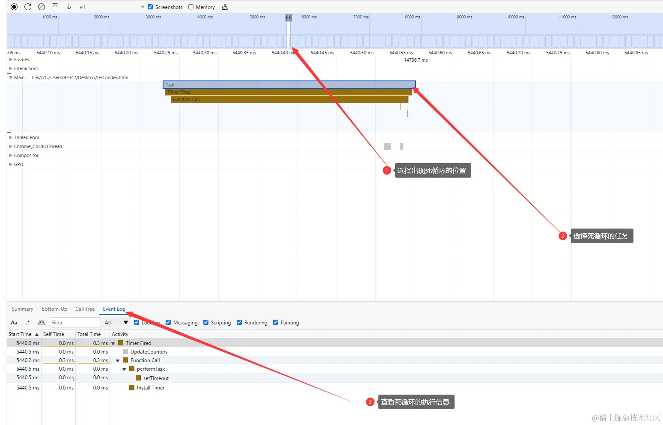This screenshot has width=663, height=425.
Task: Toggle the Screenshots checkbox
Action: pos(150,7)
